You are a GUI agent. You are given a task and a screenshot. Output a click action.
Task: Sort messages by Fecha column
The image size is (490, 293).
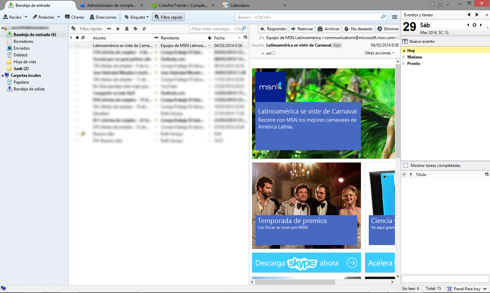click(x=219, y=38)
